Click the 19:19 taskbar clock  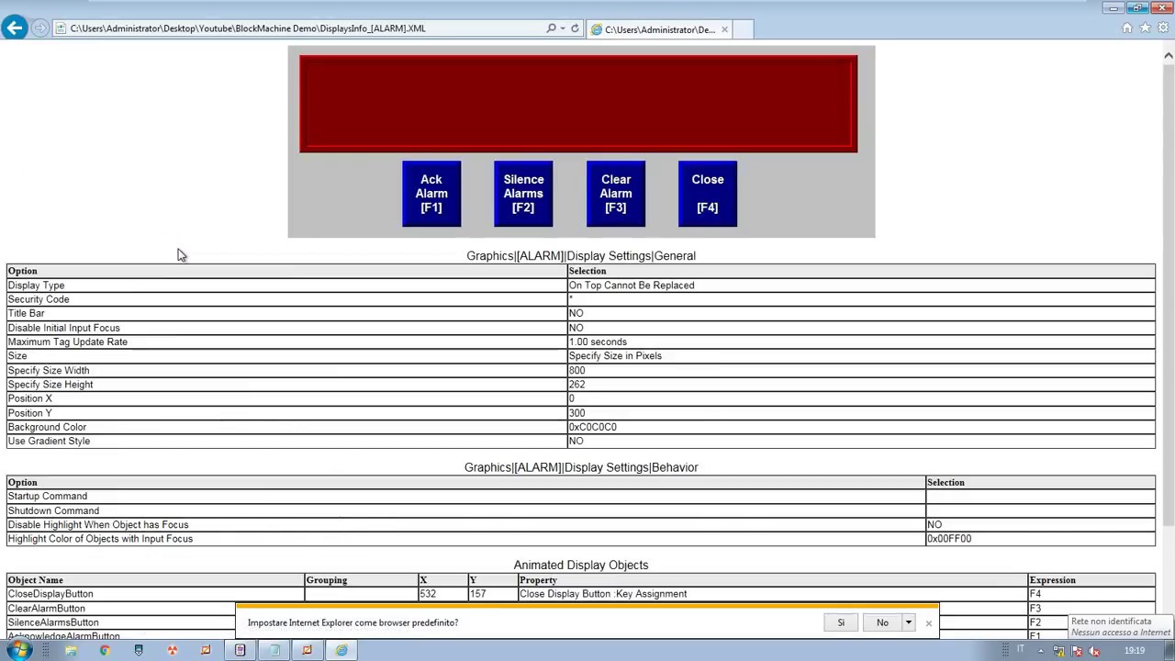[x=1135, y=651]
